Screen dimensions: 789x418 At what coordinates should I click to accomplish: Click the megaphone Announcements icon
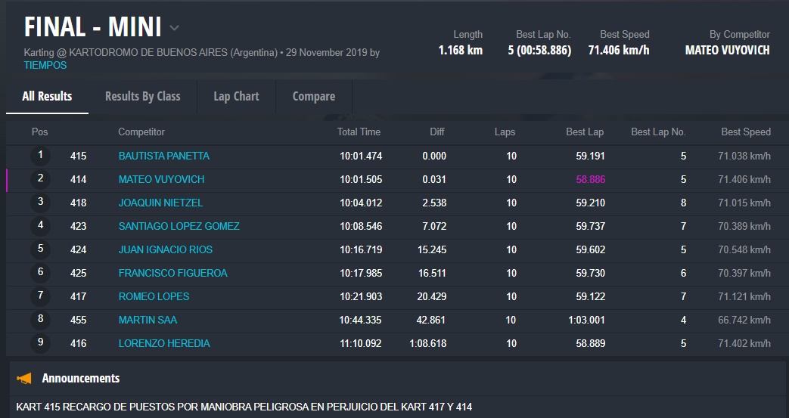tap(24, 378)
